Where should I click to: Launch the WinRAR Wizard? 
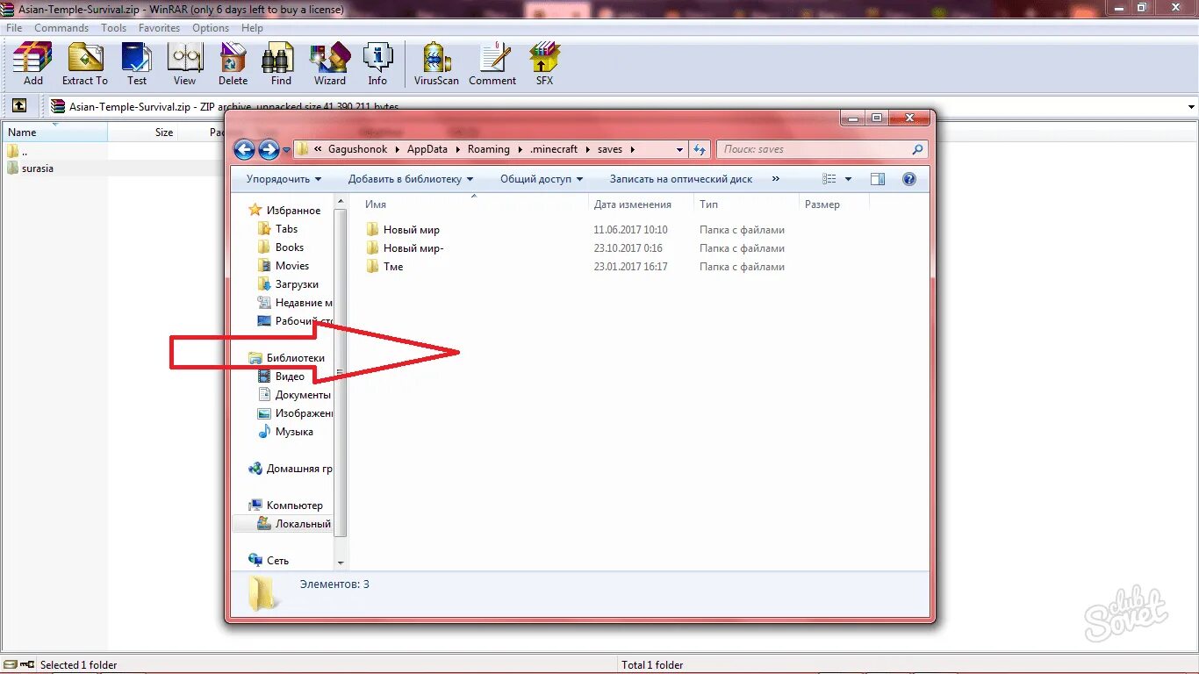tap(330, 63)
